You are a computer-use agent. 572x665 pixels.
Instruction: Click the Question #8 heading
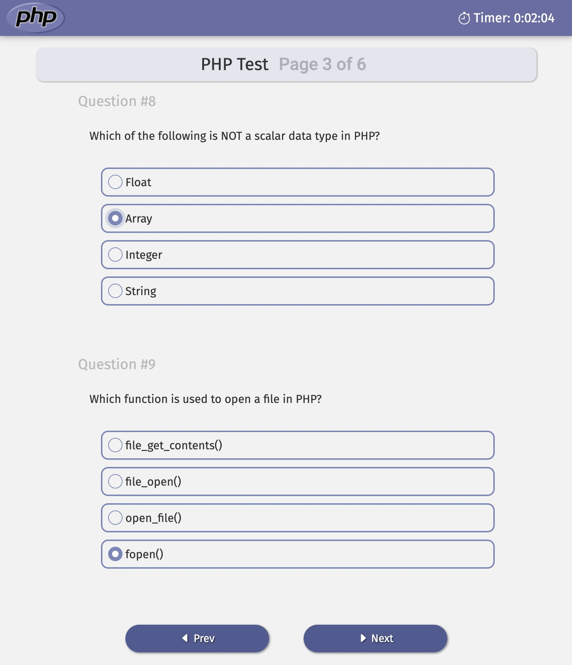(x=117, y=101)
